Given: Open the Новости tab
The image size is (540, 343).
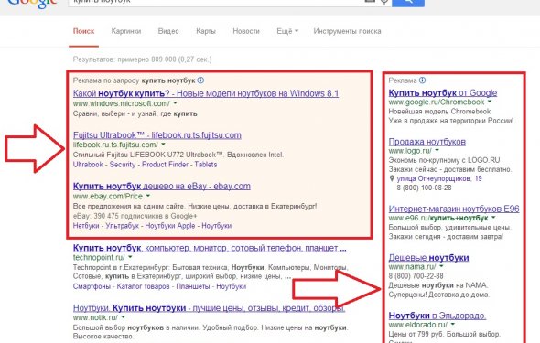Looking at the screenshot, I should tap(246, 31).
